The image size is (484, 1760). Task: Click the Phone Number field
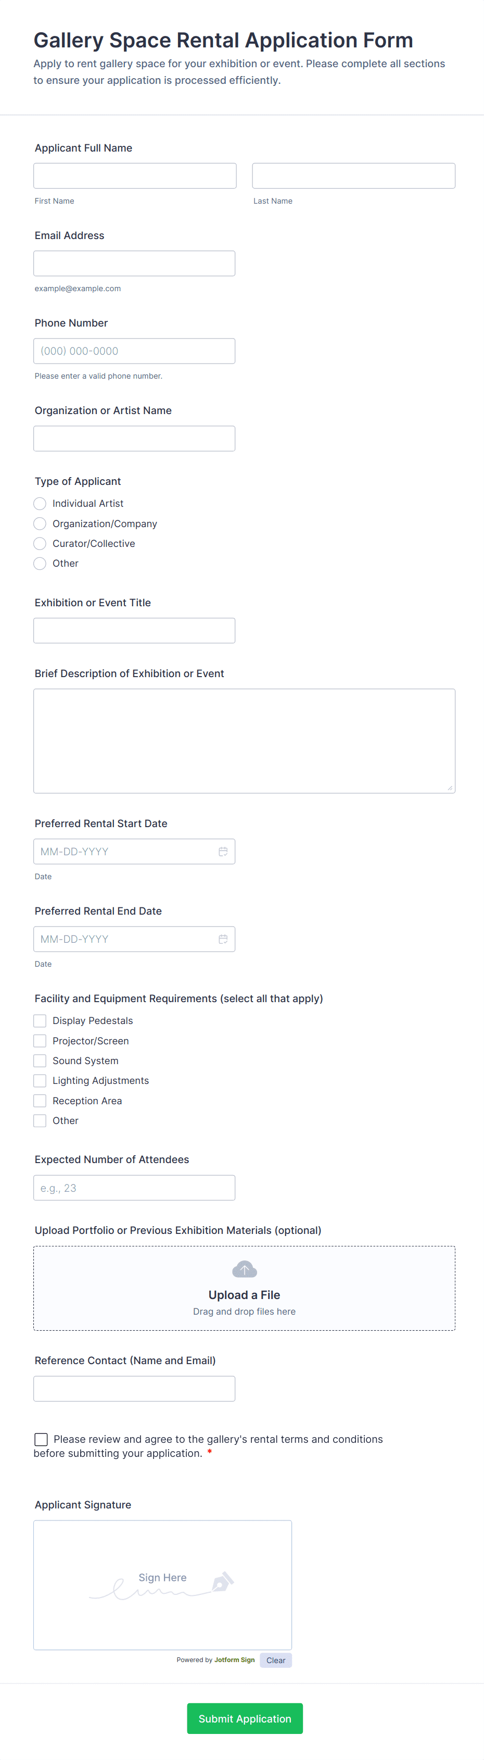134,351
